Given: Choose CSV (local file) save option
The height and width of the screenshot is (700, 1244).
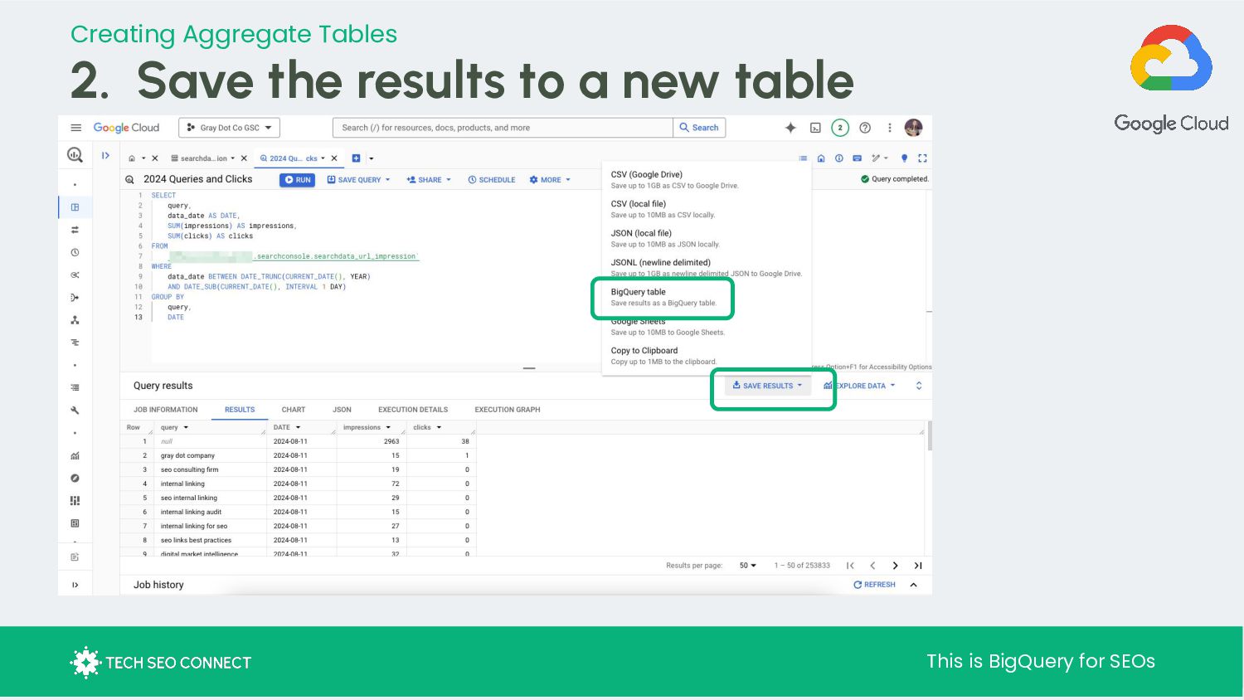Looking at the screenshot, I should 706,209.
